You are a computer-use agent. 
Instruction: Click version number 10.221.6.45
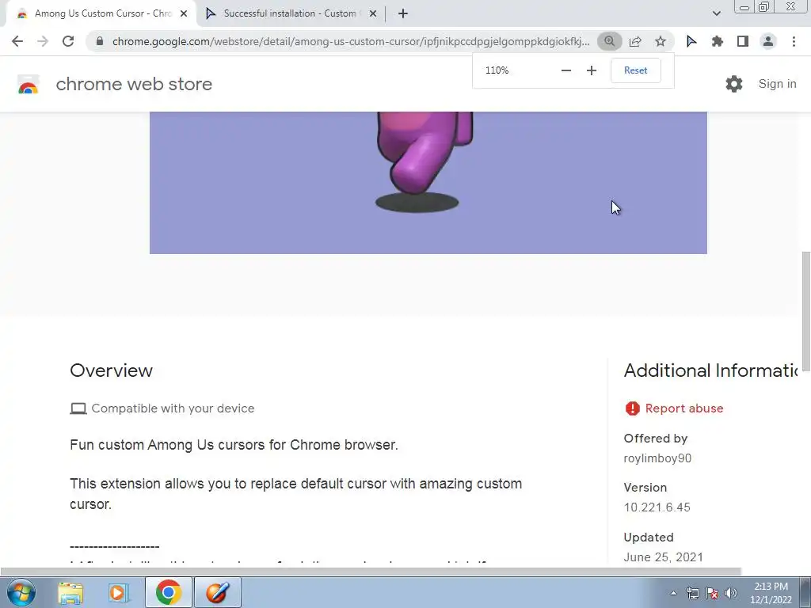pyautogui.click(x=657, y=507)
